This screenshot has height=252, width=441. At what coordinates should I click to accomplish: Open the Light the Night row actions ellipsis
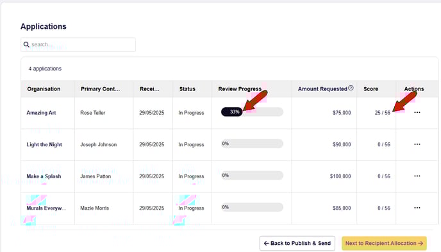pos(417,144)
